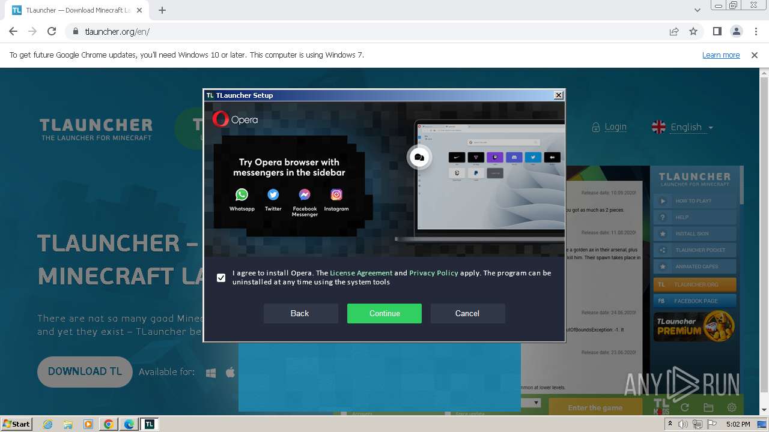This screenshot has width=769, height=432.
Task: Open Windows Media Player from taskbar
Action: [88, 424]
